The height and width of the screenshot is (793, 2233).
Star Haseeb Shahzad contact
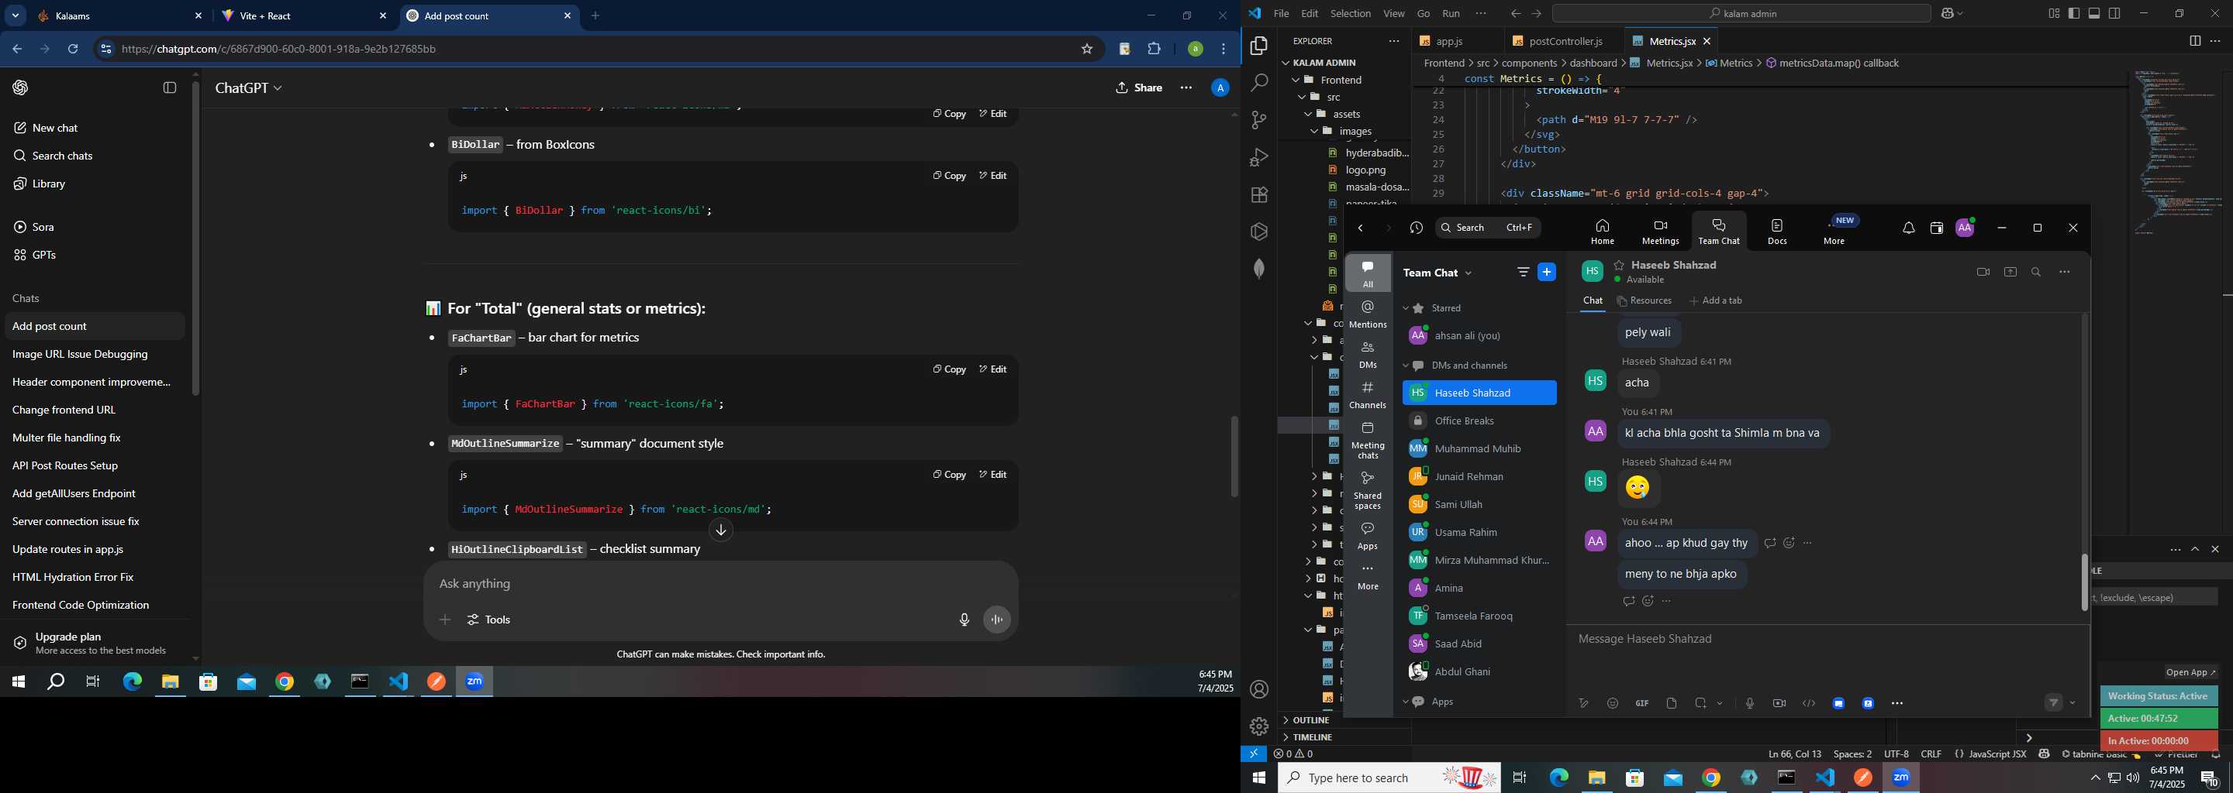click(1618, 265)
